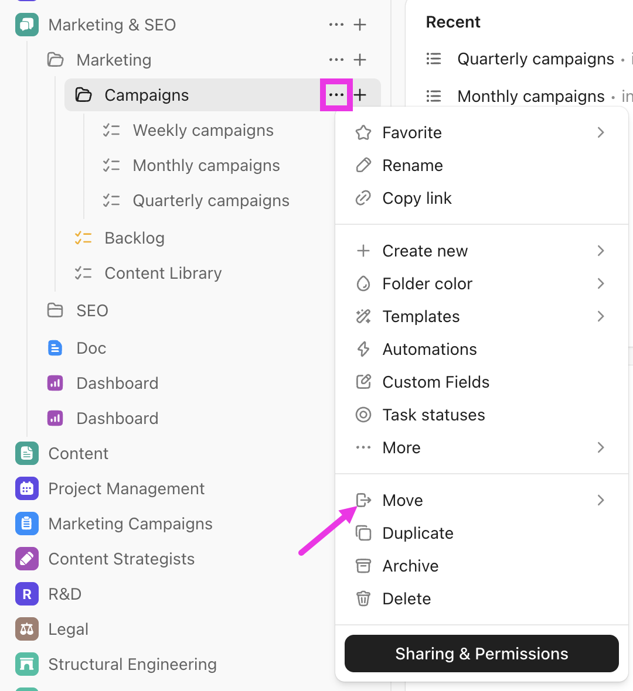This screenshot has height=691, width=633.
Task: Open the Move submenu arrow
Action: coord(600,500)
